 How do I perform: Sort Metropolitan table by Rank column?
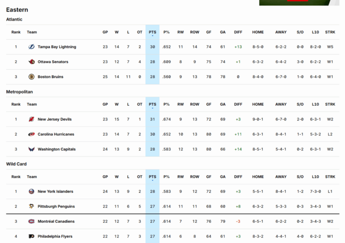(x=16, y=104)
